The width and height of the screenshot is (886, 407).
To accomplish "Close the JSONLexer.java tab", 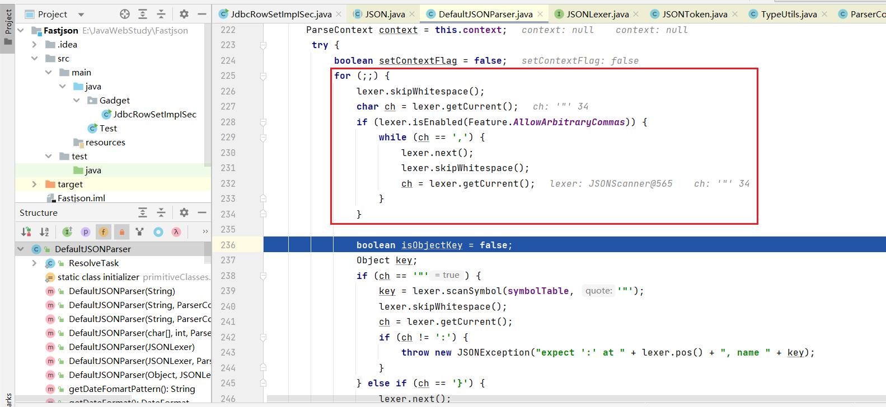I will pyautogui.click(x=636, y=14).
